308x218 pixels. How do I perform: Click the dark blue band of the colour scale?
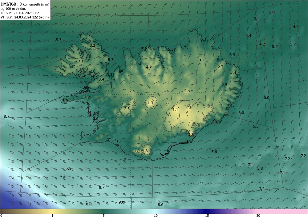click(x=206, y=211)
